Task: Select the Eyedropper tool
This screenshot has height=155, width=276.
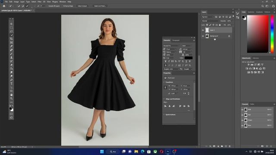Action: (x=12, y=46)
